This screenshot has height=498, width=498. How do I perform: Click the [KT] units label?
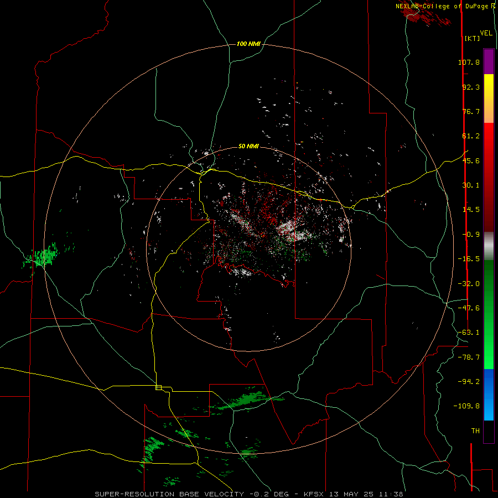(x=473, y=38)
